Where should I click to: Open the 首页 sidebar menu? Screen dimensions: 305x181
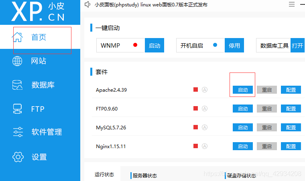pos(40,37)
